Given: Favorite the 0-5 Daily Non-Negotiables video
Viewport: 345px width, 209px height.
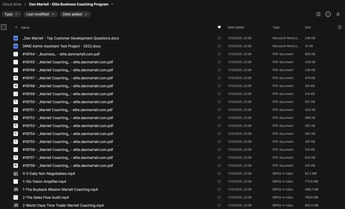Looking at the screenshot, I should (x=219, y=174).
